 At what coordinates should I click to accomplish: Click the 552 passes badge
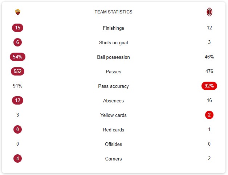point(17,71)
